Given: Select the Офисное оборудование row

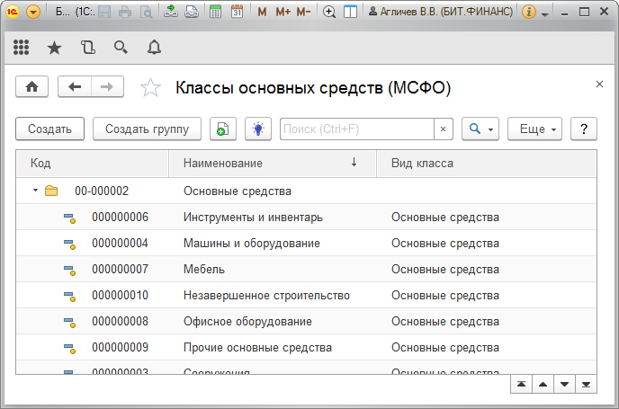Looking at the screenshot, I should coord(306,321).
